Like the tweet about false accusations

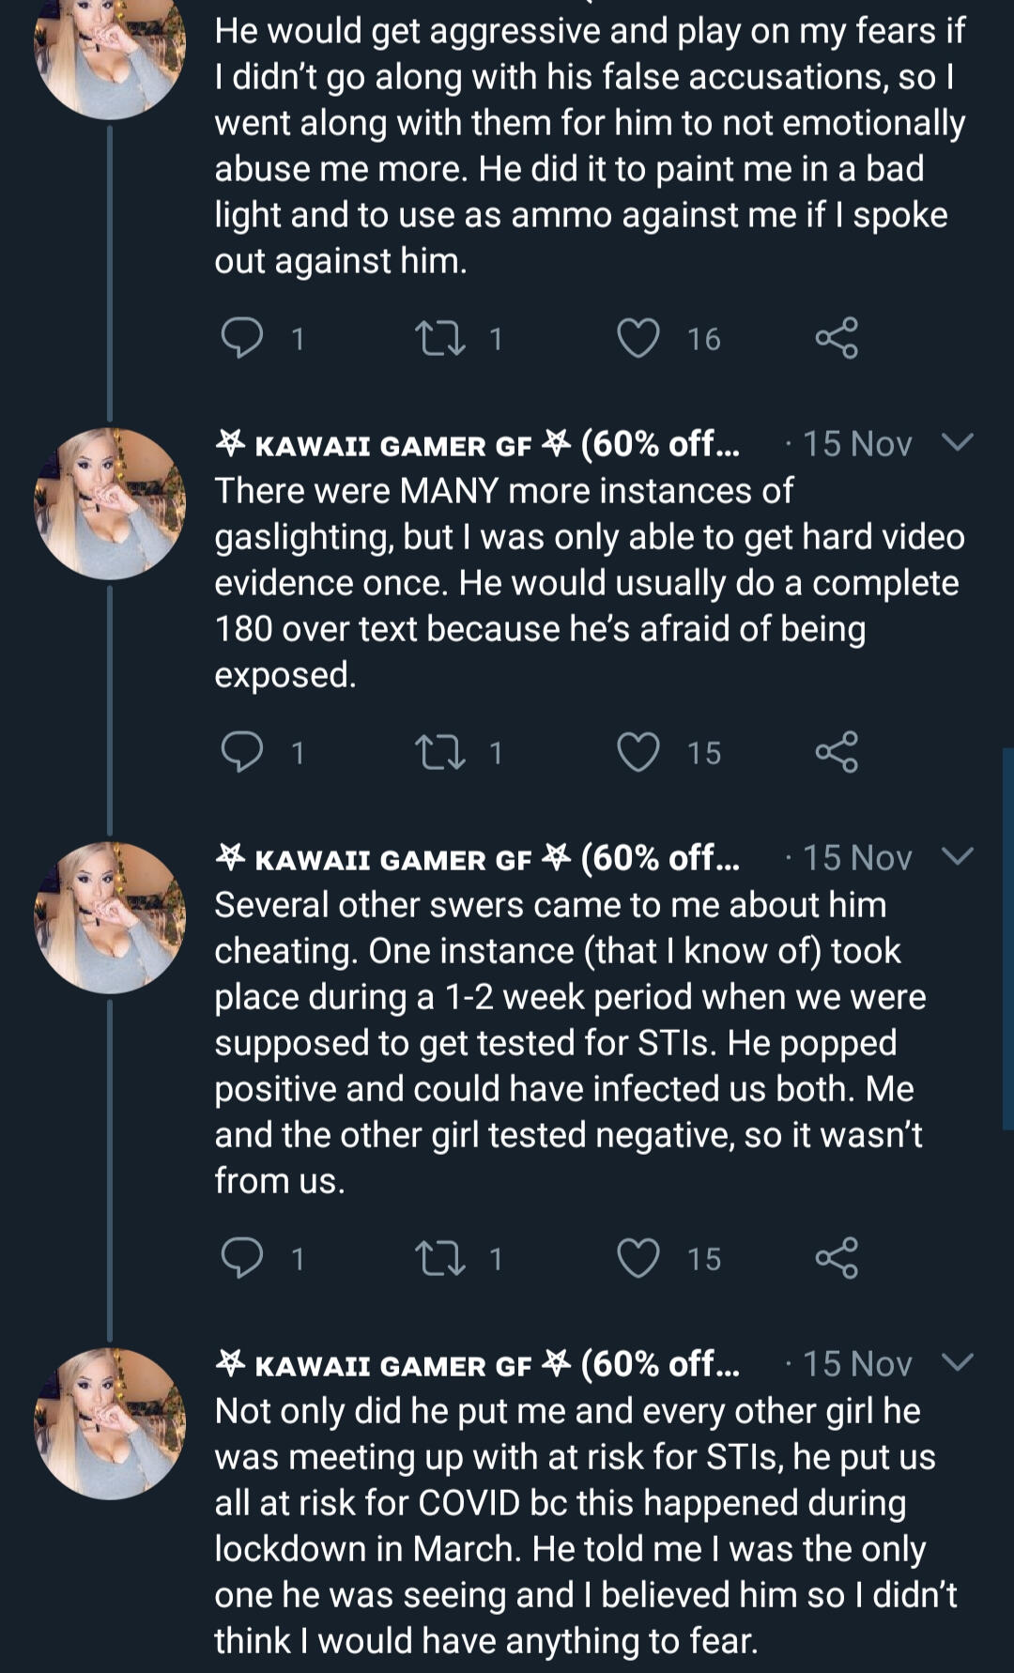click(638, 339)
